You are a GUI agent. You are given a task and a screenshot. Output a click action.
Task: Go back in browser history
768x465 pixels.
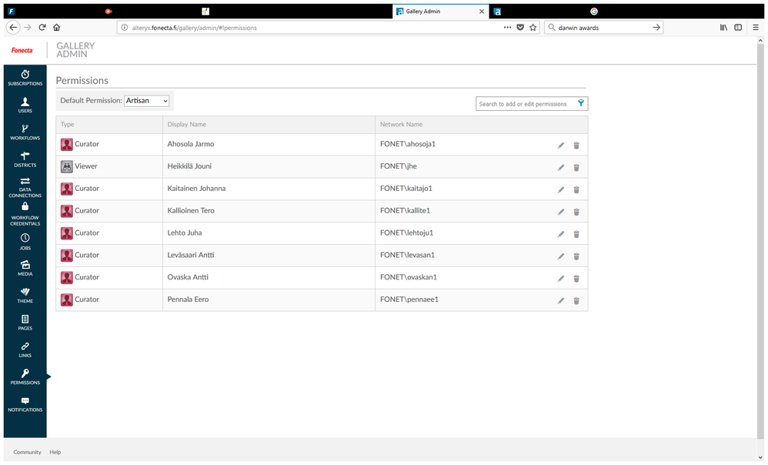(x=13, y=28)
